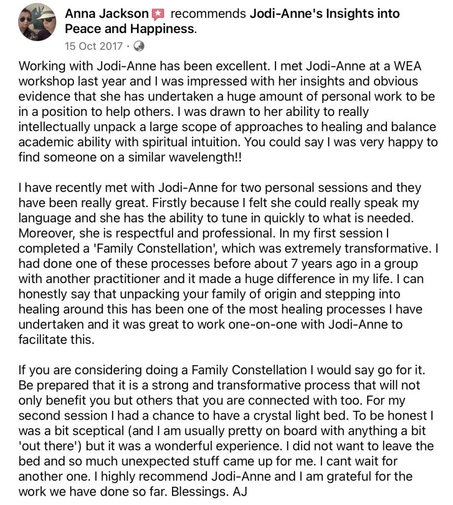This screenshot has height=505, width=453.
Task: Click the paragraph starting "Working with Jodi-Anne"
Action: pyautogui.click(x=228, y=111)
